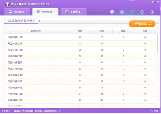This screenshot has height=114, width=161.
Task: Switch to 我的课程 tab
Action: pos(17,12)
